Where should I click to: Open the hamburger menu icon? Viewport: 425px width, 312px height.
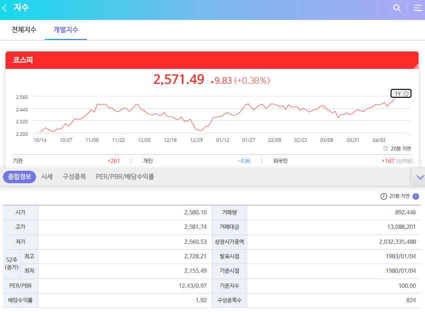point(418,8)
